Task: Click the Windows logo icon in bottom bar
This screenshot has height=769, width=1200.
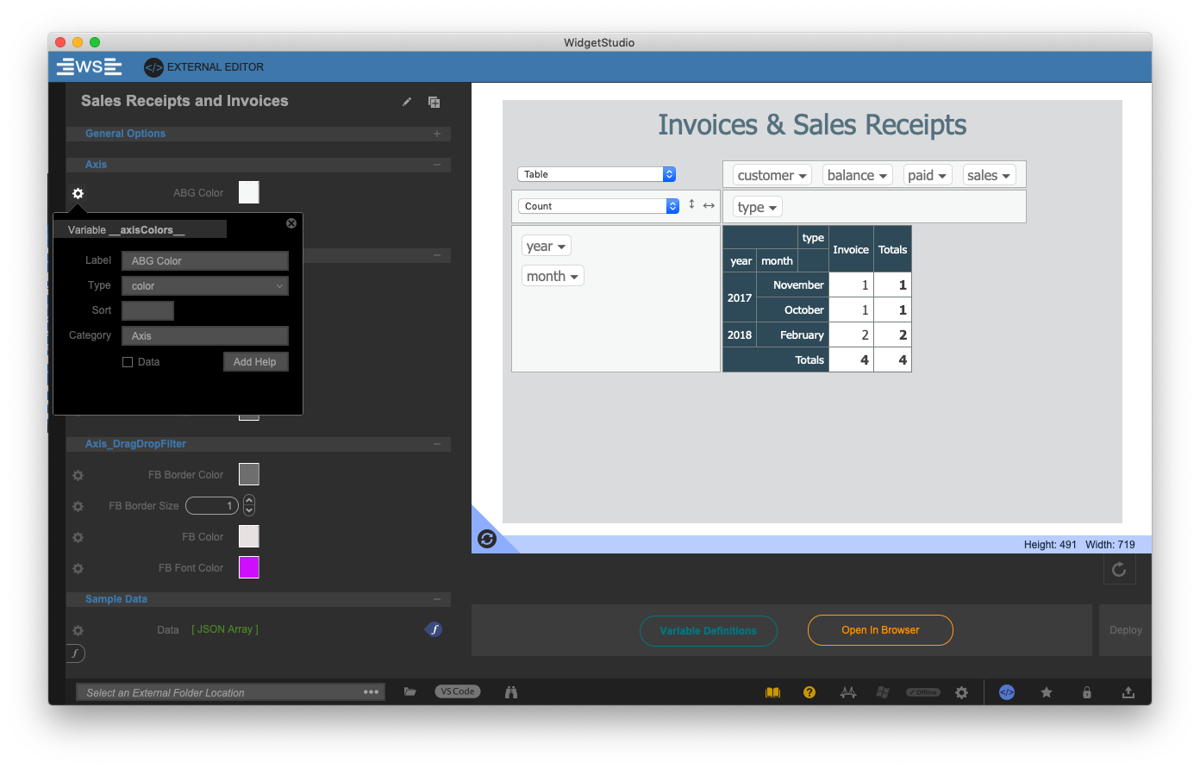Action: (883, 692)
